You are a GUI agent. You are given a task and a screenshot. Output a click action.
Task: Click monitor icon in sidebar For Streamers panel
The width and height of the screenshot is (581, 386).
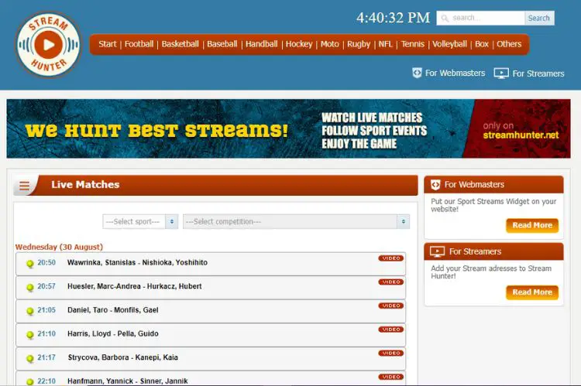point(437,251)
